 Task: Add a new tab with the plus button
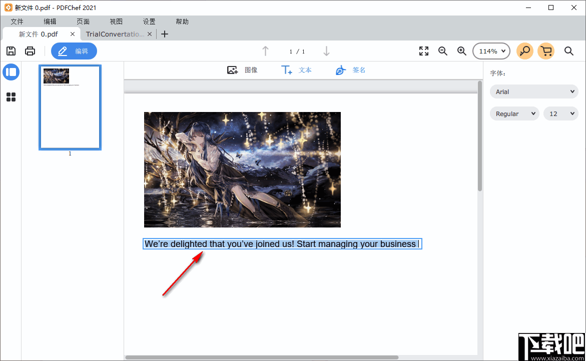pyautogui.click(x=165, y=33)
